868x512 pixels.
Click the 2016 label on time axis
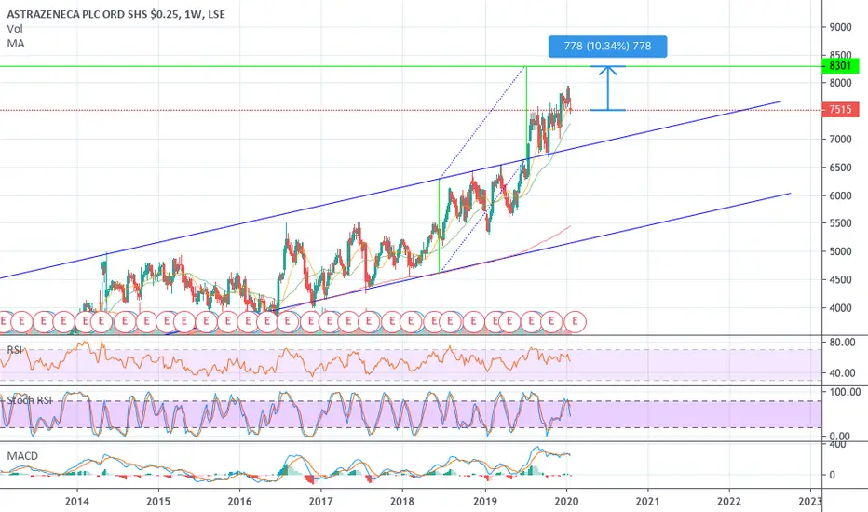click(x=239, y=502)
